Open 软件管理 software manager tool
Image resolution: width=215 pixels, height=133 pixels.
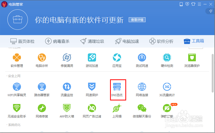[x=17, y=60]
